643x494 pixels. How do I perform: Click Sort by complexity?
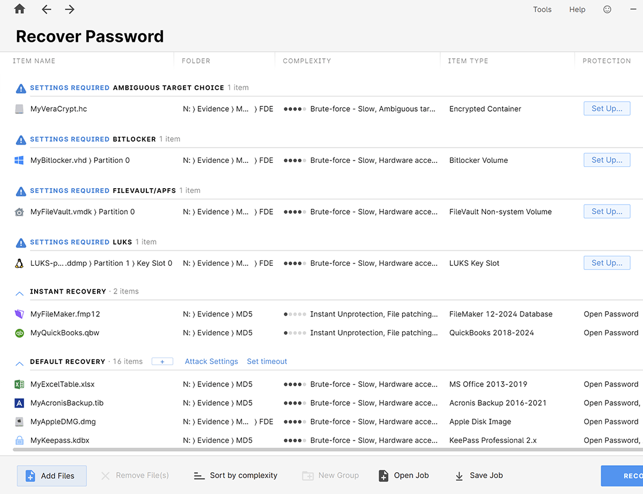(x=236, y=476)
